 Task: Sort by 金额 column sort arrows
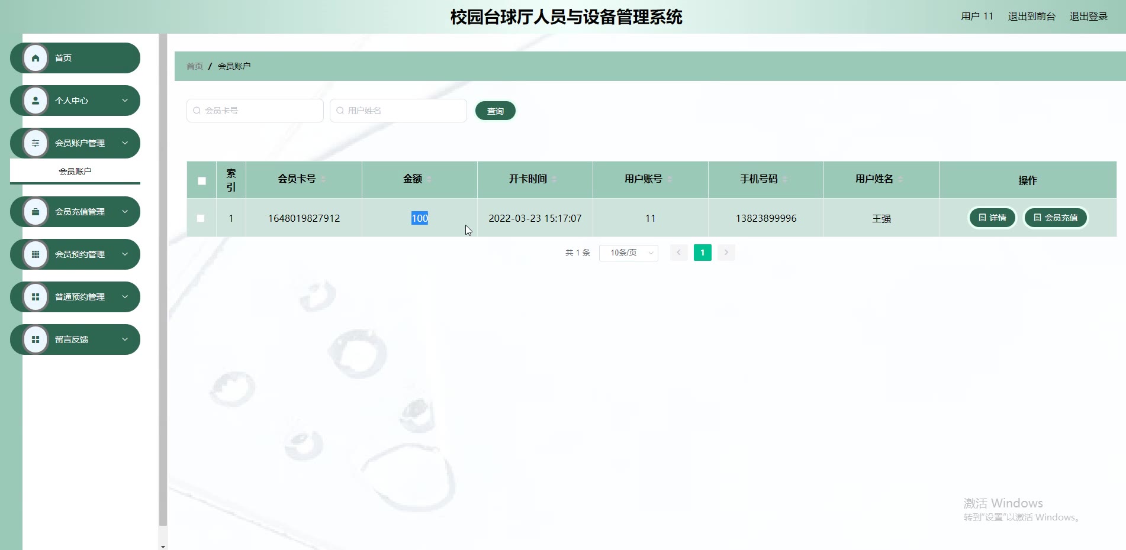[429, 179]
